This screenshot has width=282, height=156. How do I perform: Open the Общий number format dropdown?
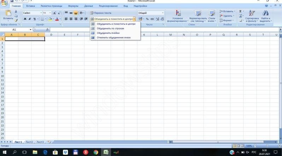(163, 13)
